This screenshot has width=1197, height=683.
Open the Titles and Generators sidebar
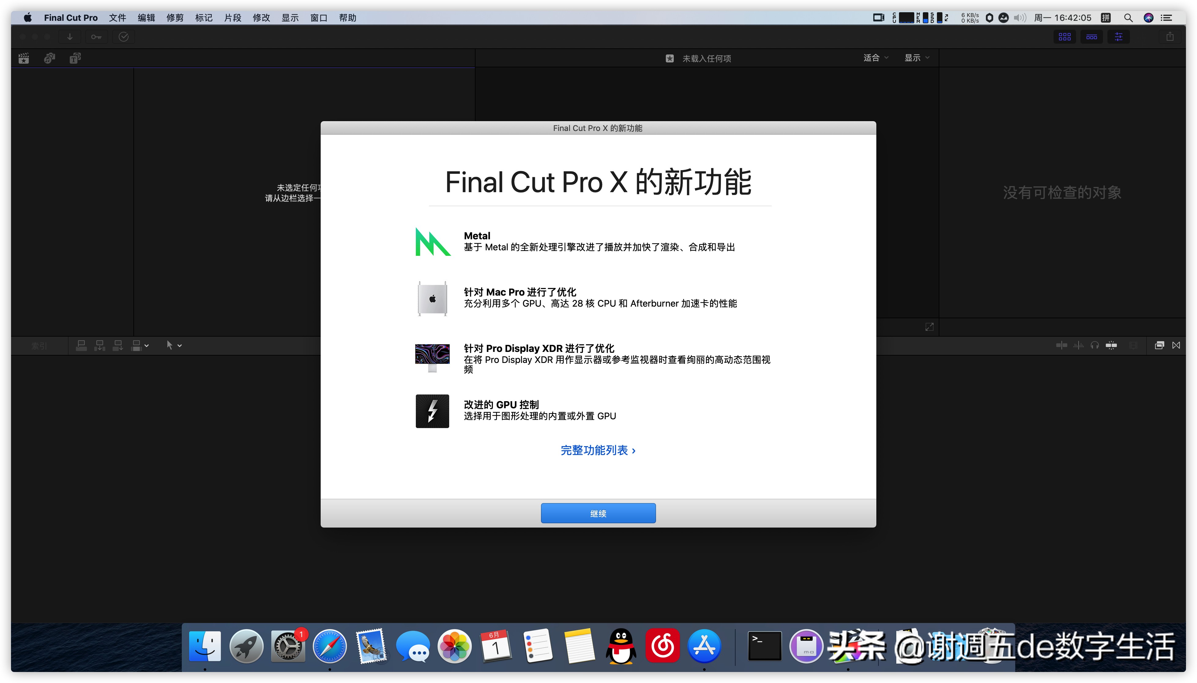[x=75, y=58]
